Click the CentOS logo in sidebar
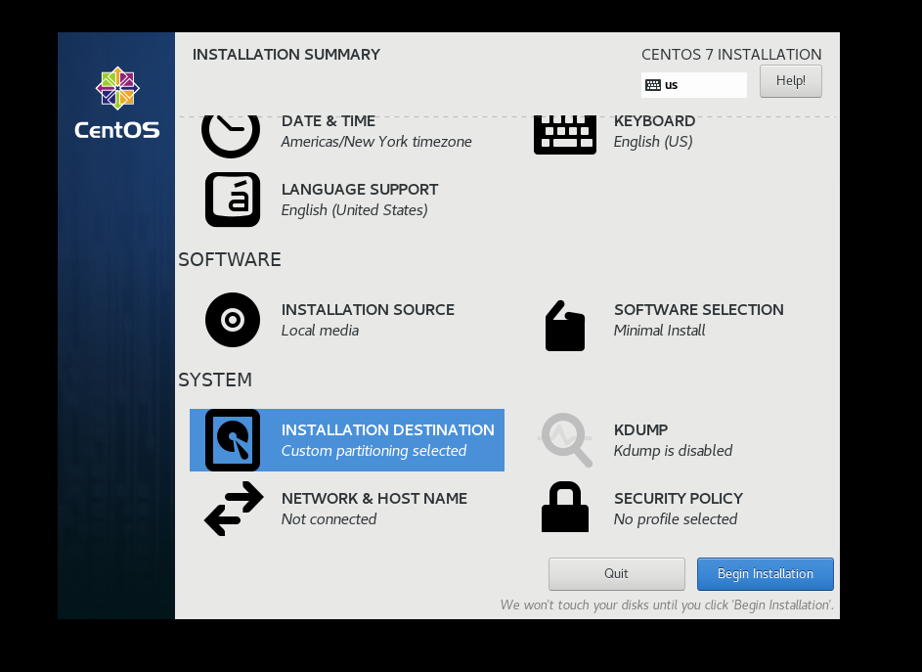922x672 pixels. (117, 103)
